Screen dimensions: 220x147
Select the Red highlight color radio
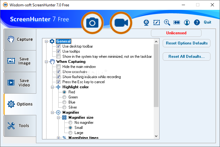click(64, 92)
